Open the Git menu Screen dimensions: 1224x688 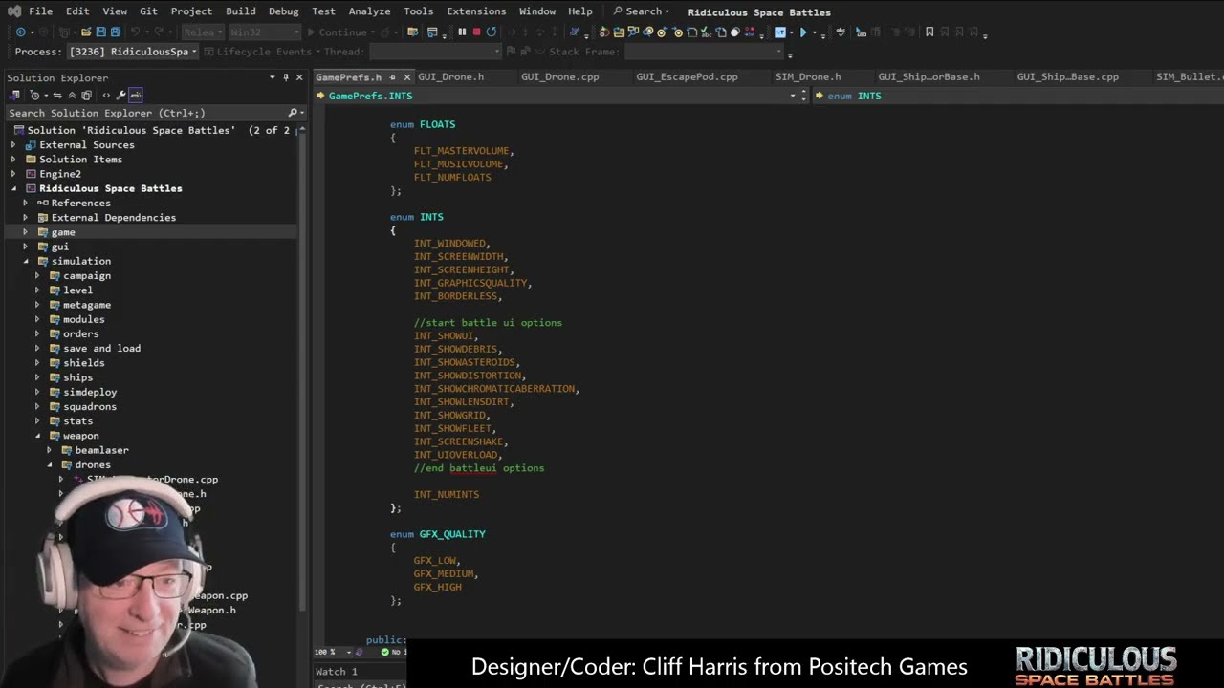[x=148, y=11]
